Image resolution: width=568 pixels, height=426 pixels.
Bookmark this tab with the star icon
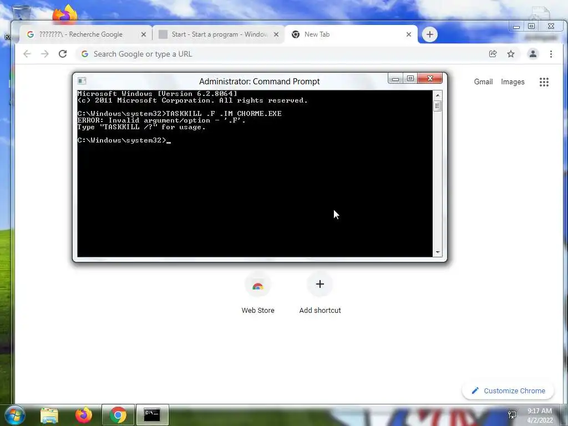[511, 54]
